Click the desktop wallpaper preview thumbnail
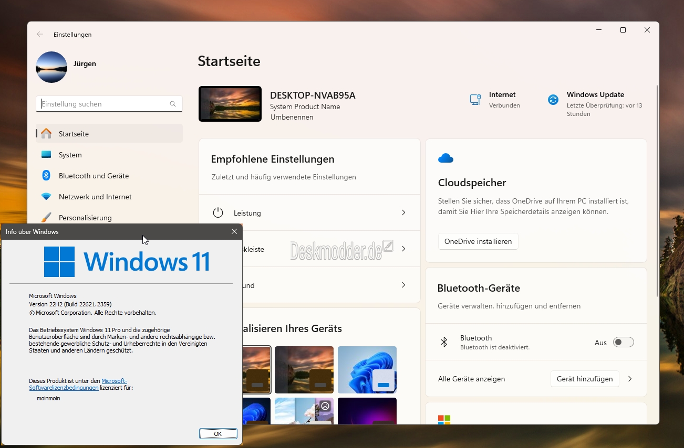Viewport: 684px width, 448px height. pyautogui.click(x=230, y=104)
